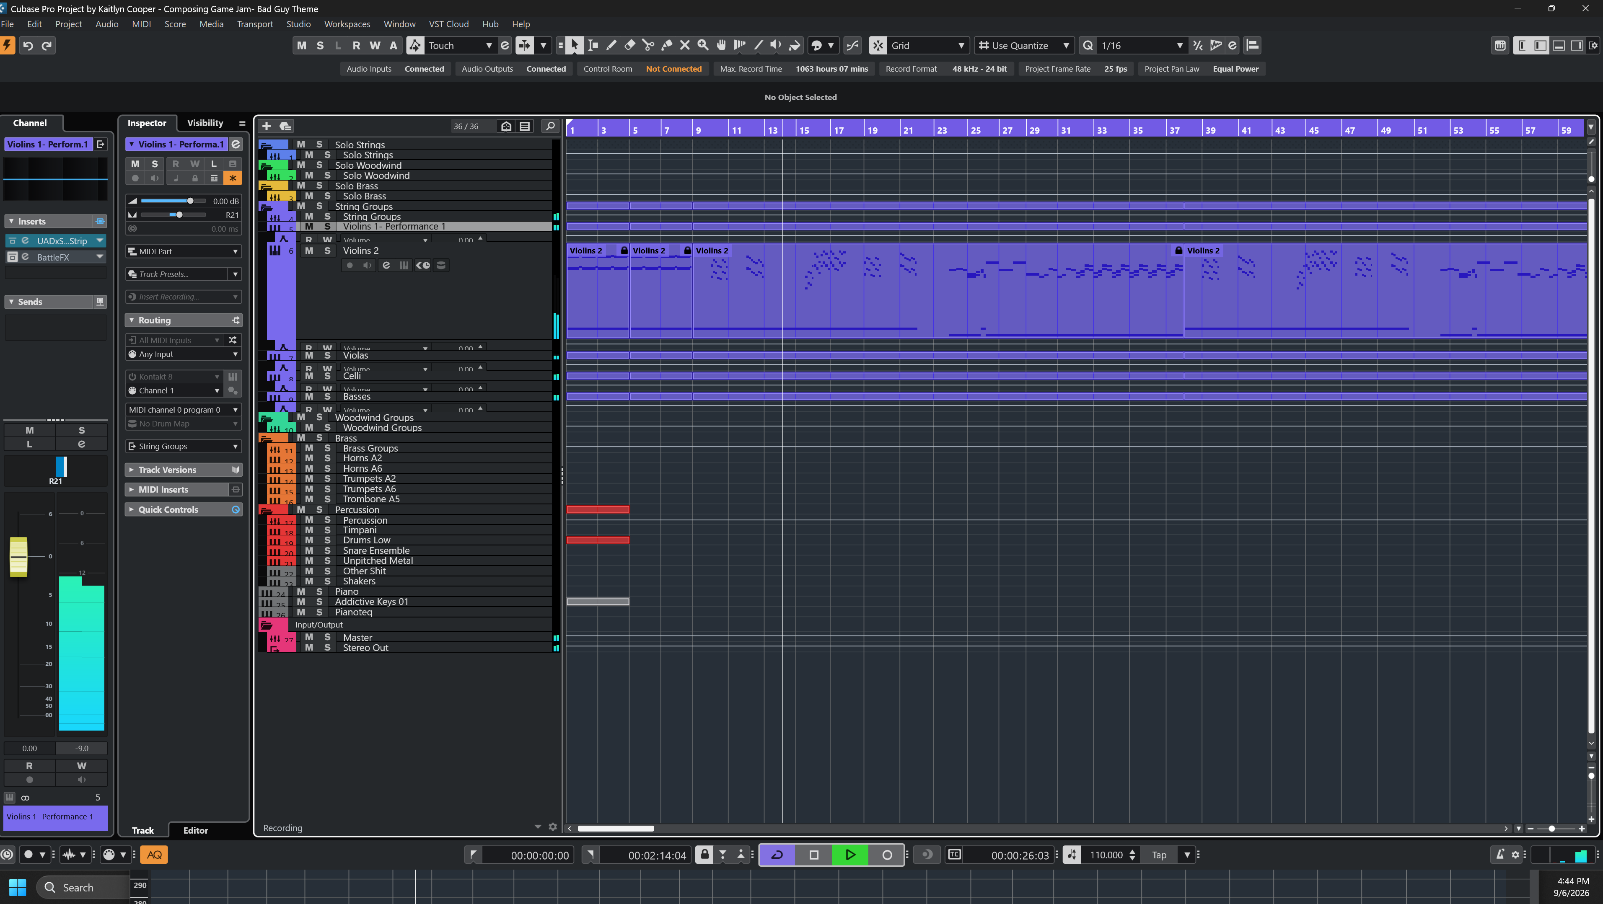
Task: Select the Erase tool in toolbar
Action: click(x=630, y=45)
